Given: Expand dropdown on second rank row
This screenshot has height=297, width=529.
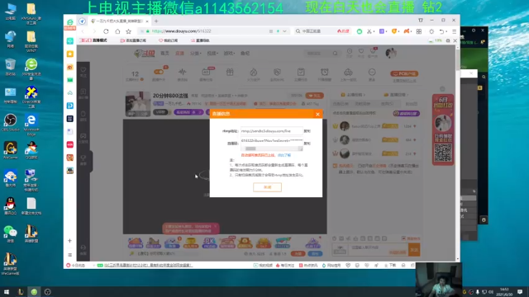Looking at the screenshot, I should pos(415,139).
